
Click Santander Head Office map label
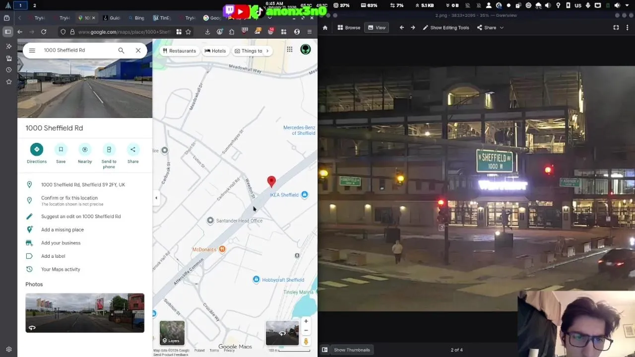(239, 221)
